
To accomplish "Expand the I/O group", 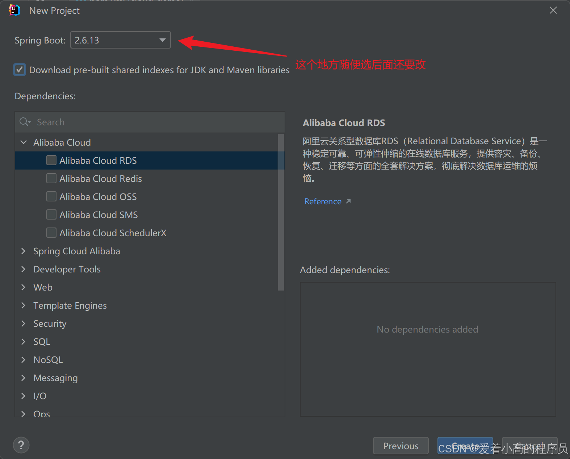I will (x=24, y=396).
